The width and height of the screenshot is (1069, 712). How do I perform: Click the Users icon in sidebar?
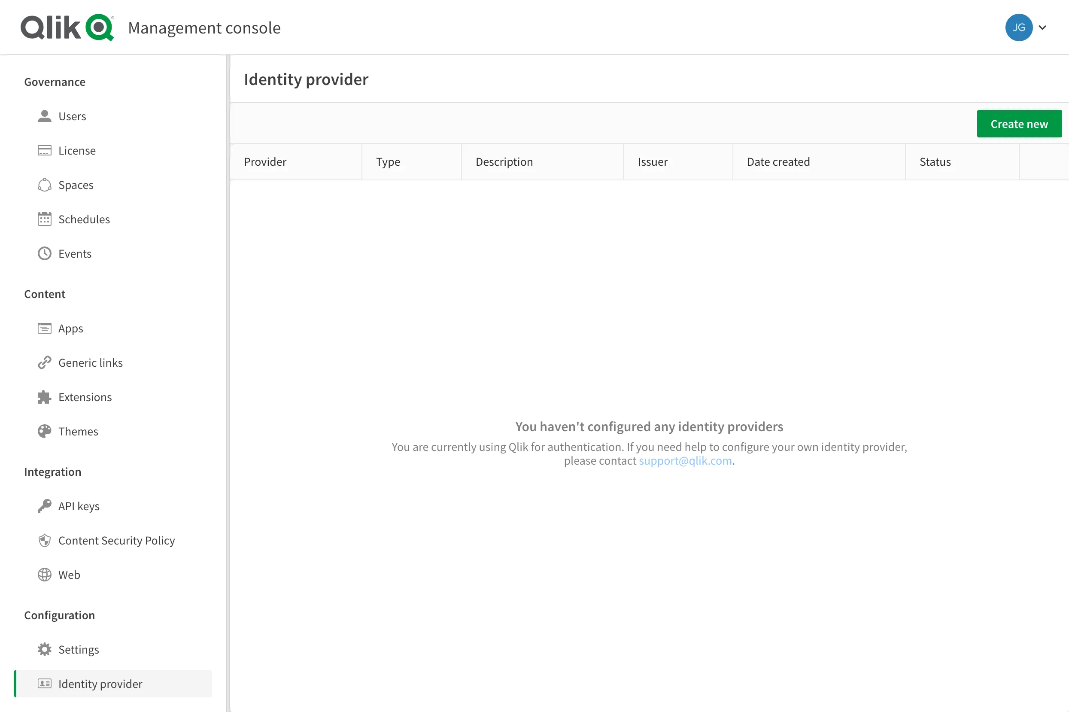pyautogui.click(x=45, y=115)
